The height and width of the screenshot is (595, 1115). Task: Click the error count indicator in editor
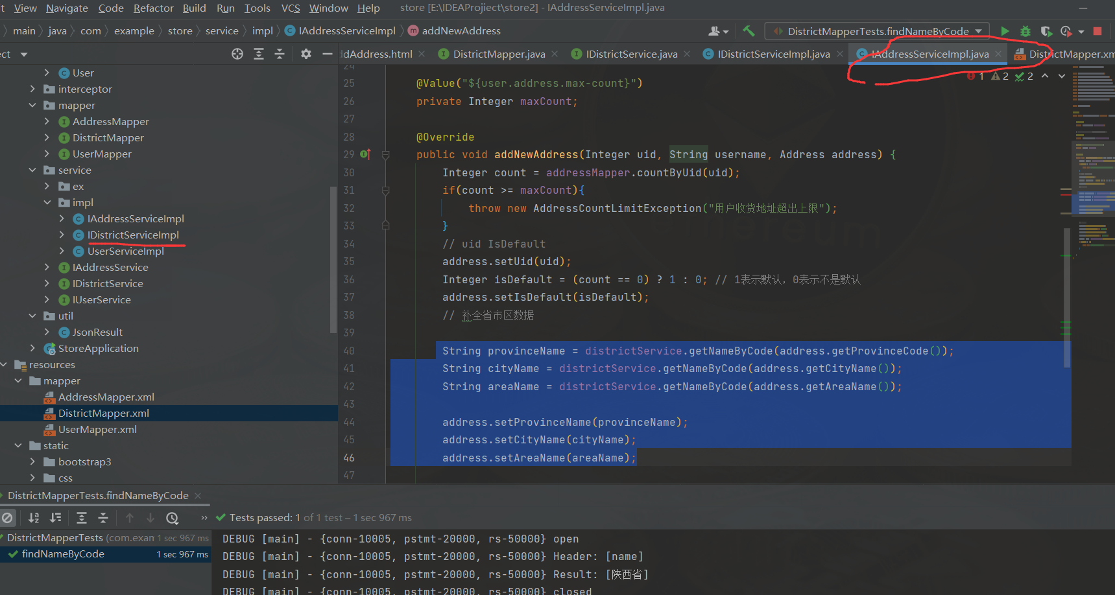click(x=976, y=76)
